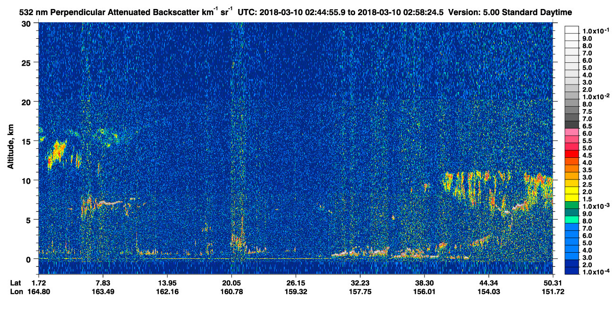614x315 pixels.
Task: Click colorbar label 1.0x10-3
Action: click(x=596, y=206)
